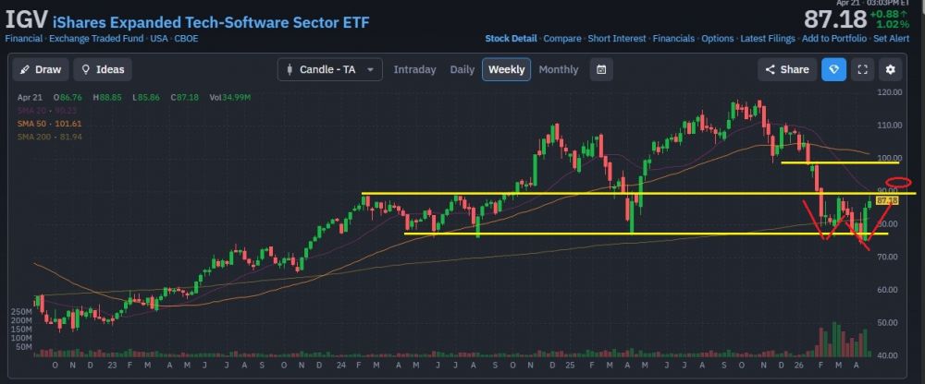
Task: Switch to the Monthly timeframe
Action: tap(558, 69)
